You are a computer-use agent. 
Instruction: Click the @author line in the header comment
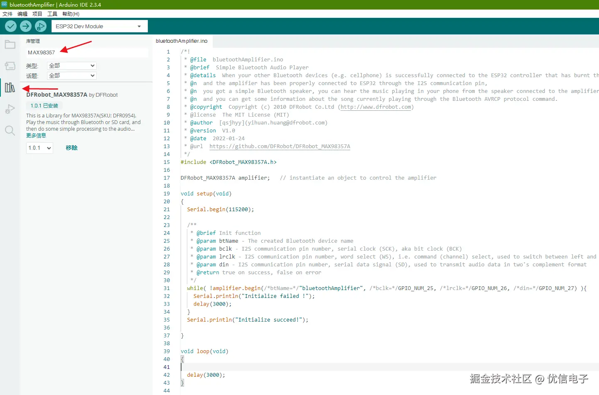tap(256, 122)
